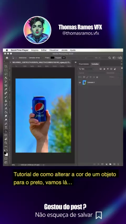Switch to the Propriedades tab

pos(84,64)
